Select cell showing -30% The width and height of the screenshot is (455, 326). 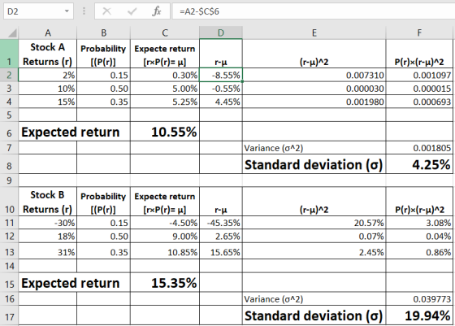[x=48, y=223]
